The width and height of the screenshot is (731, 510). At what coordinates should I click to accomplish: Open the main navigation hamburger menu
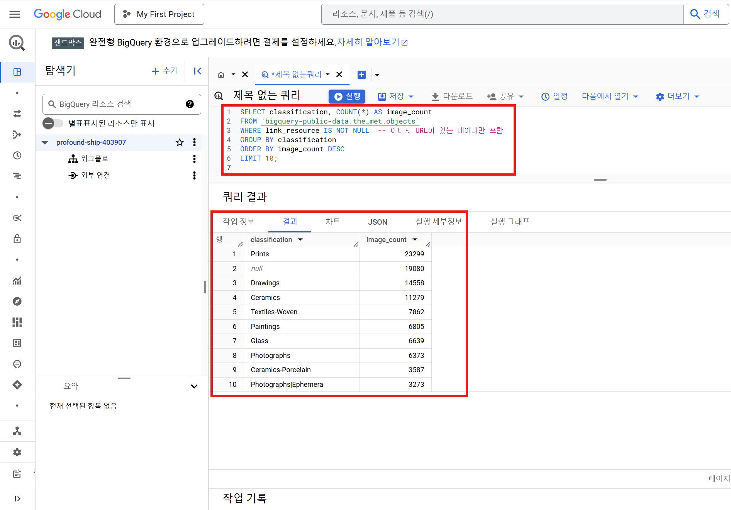click(x=15, y=14)
